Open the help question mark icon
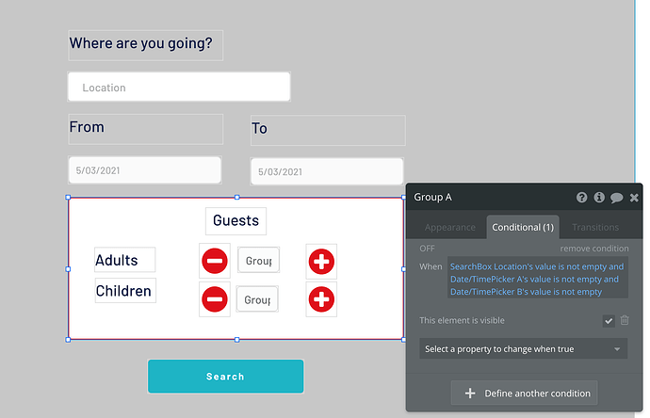The width and height of the screenshot is (650, 418). point(581,197)
